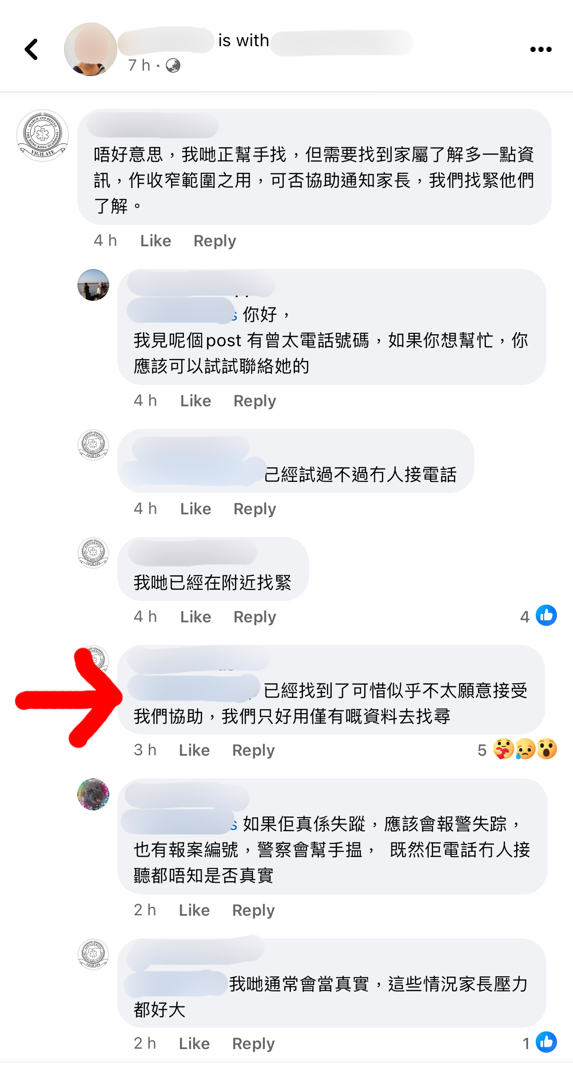Screen dimensions: 573x1070
Task: Open the rescue organization logo on top comment
Action: coord(43,136)
